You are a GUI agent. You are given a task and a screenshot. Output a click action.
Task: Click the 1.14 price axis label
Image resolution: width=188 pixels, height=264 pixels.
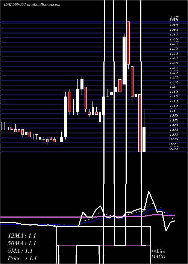(174, 101)
